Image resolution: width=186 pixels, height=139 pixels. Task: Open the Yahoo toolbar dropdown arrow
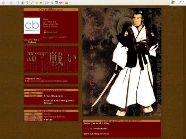tap(63, 3)
